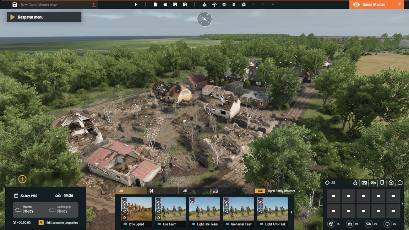409x230 pixels.
Task: Select the US flag faction tab
Action: coord(215,191)
